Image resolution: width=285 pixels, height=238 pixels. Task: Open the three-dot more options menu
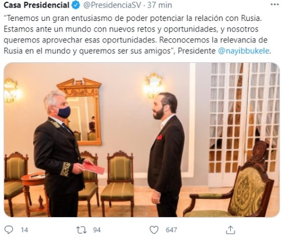[x=275, y=5]
